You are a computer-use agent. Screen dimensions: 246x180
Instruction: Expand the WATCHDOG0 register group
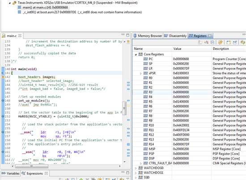pyautogui.click(x=136, y=168)
